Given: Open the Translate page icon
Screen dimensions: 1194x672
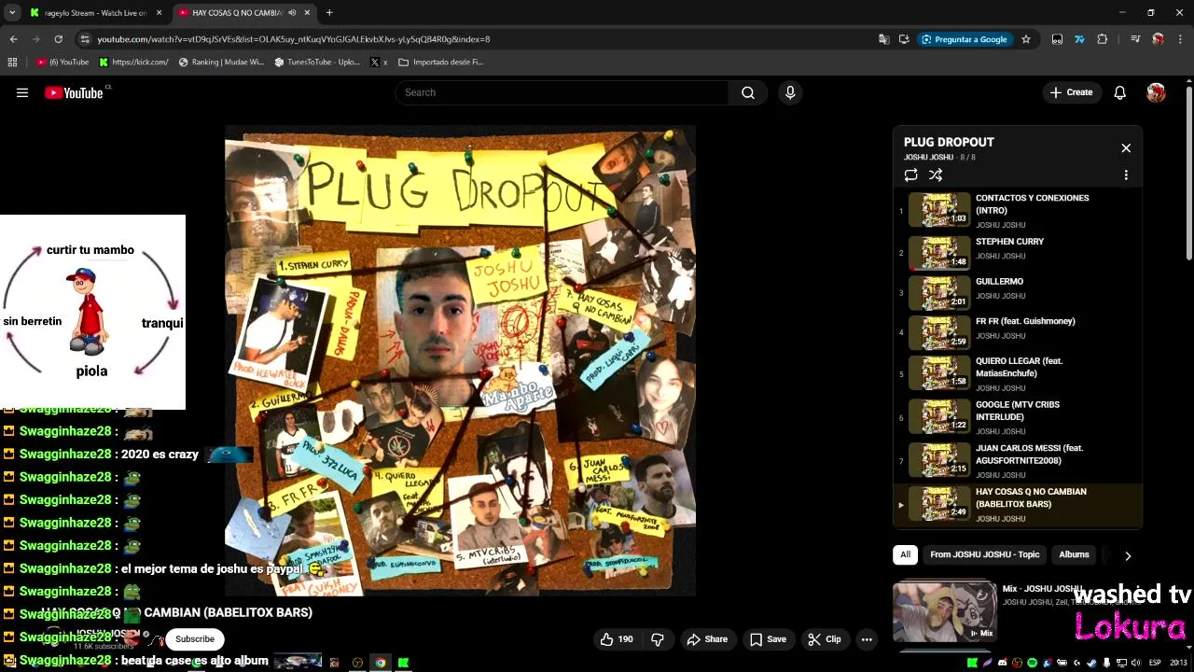Looking at the screenshot, I should (x=883, y=39).
